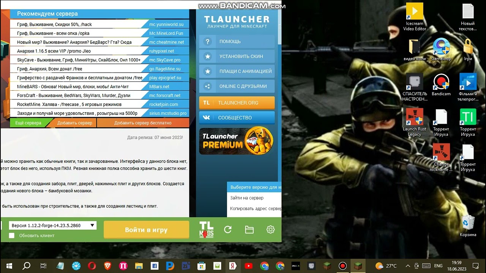
Task: Open TLauncher settings gear icon
Action: point(270,229)
